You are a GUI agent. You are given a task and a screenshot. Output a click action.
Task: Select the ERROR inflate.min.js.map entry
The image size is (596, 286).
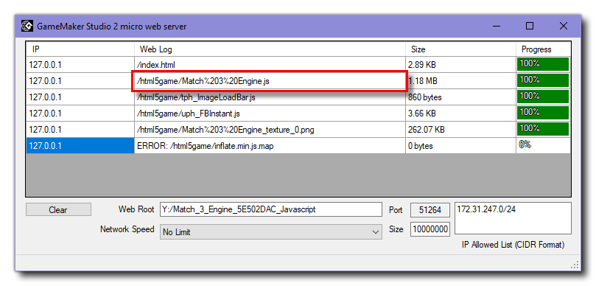270,146
